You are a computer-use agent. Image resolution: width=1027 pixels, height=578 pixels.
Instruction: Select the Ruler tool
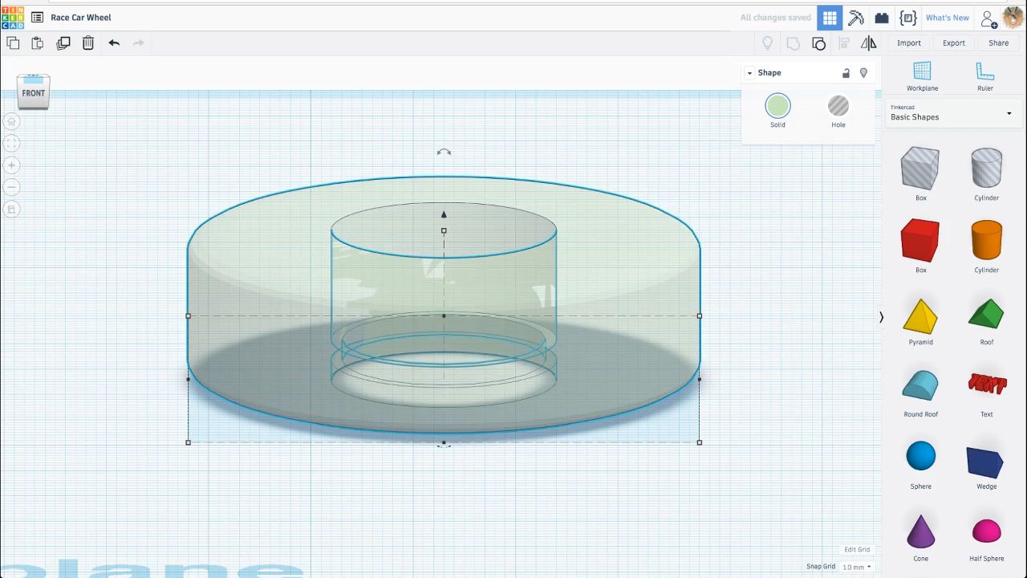(985, 76)
